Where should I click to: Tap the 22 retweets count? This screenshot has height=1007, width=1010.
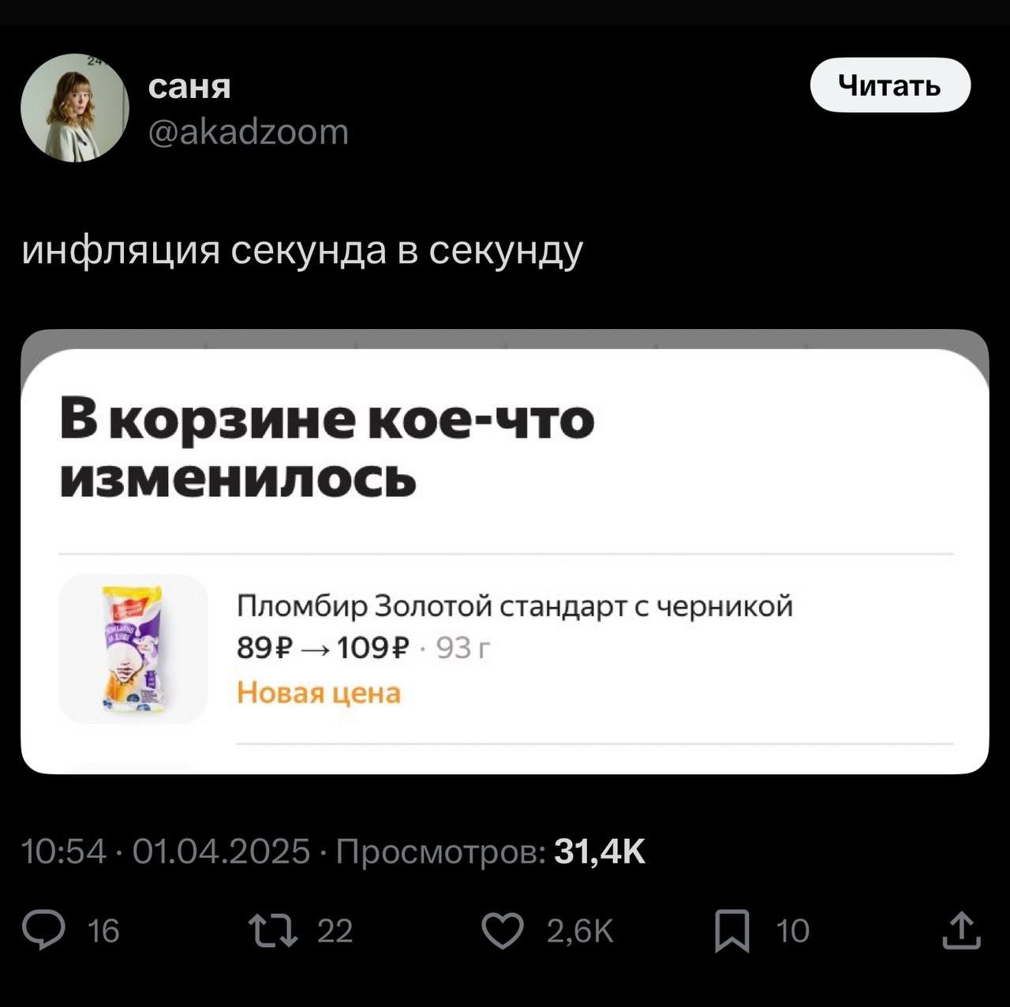tap(335, 931)
